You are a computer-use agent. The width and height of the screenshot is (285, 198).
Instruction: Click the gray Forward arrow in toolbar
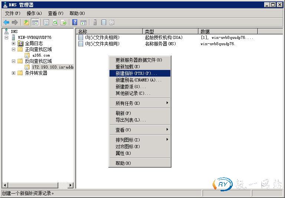[x=15, y=23]
